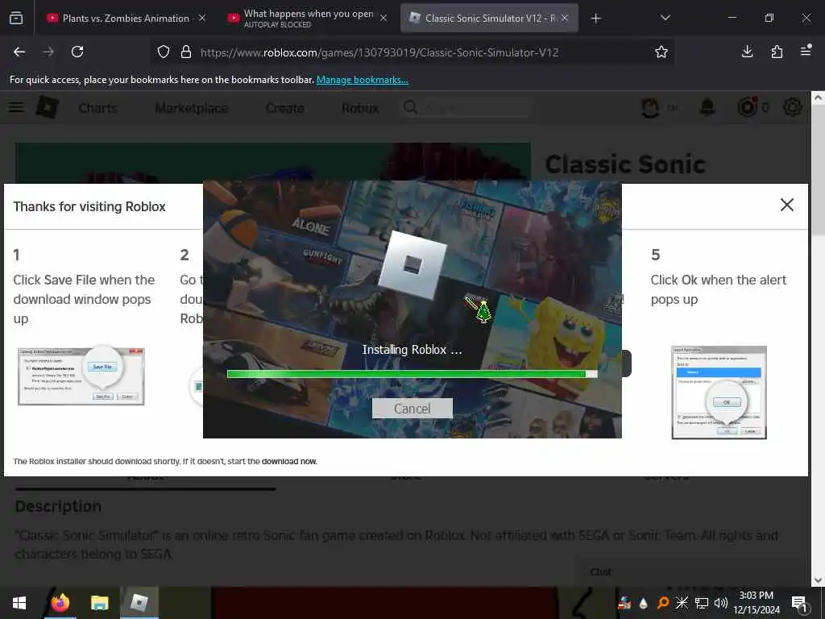The image size is (825, 619).
Task: Close the 'What happens when you open' tab
Action: (383, 18)
